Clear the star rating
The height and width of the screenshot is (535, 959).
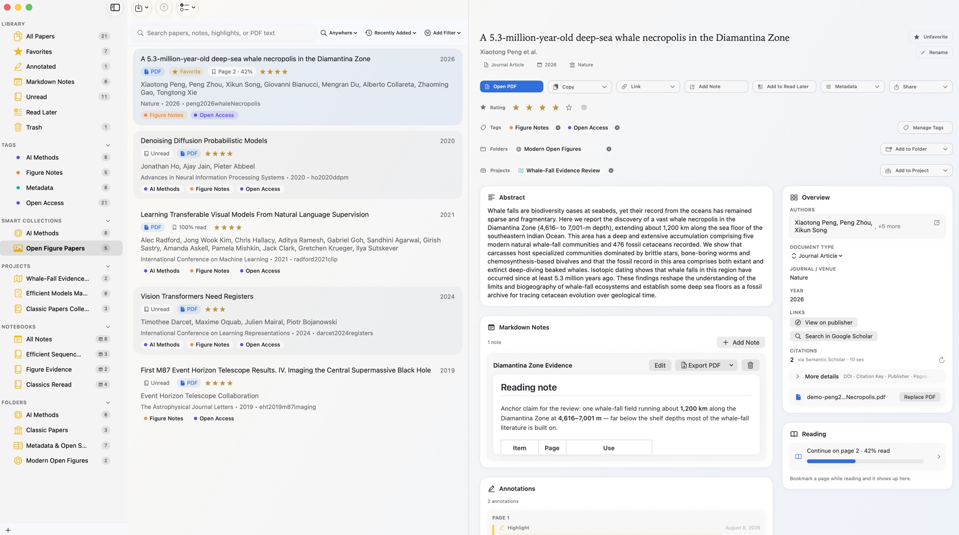click(x=584, y=108)
